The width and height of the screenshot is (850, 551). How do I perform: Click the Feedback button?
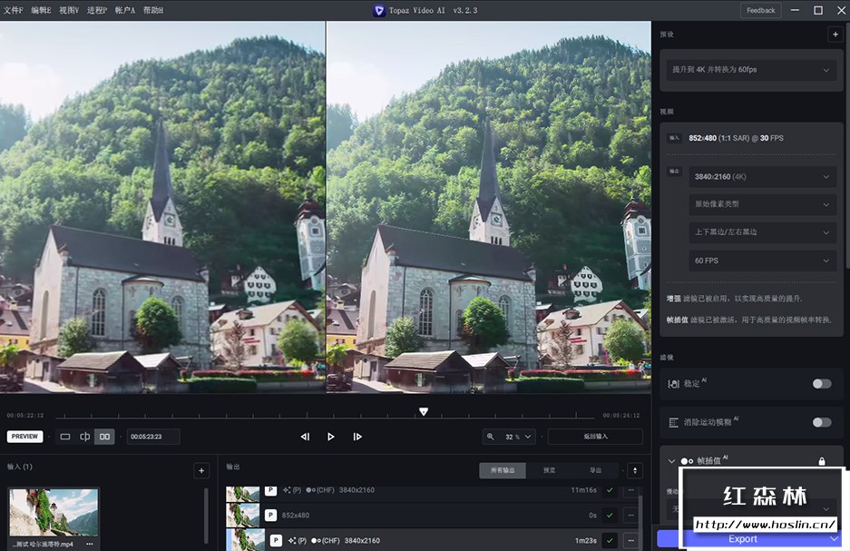point(760,10)
